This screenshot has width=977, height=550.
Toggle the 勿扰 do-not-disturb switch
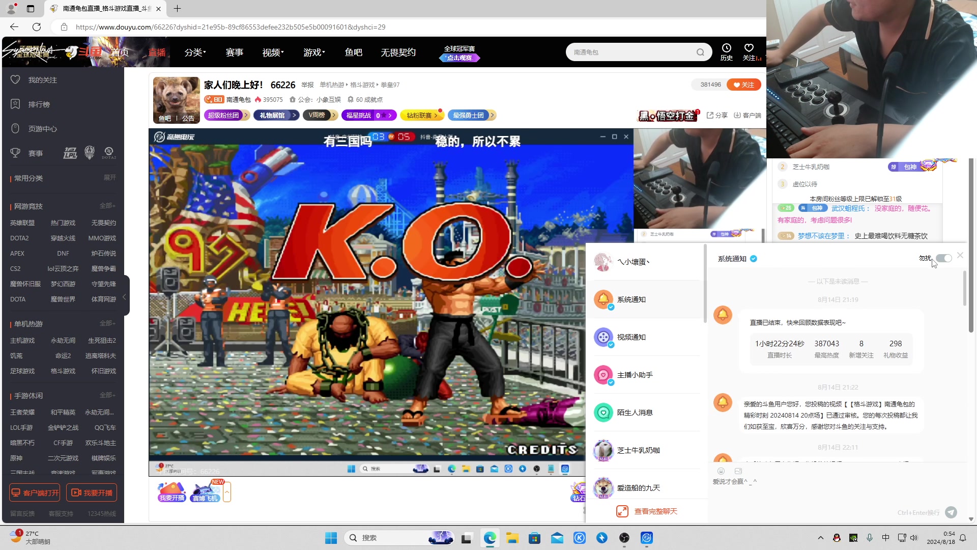point(944,258)
